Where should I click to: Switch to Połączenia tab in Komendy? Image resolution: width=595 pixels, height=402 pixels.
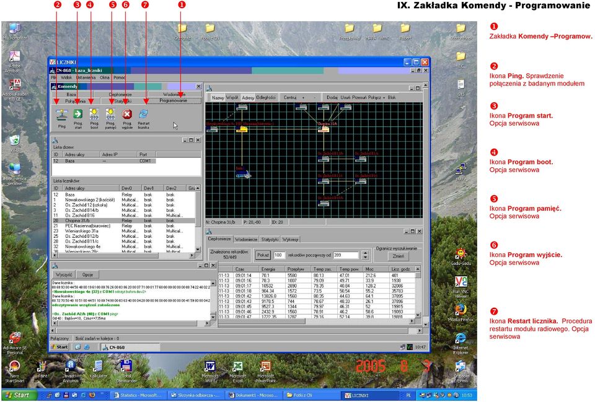point(75,101)
